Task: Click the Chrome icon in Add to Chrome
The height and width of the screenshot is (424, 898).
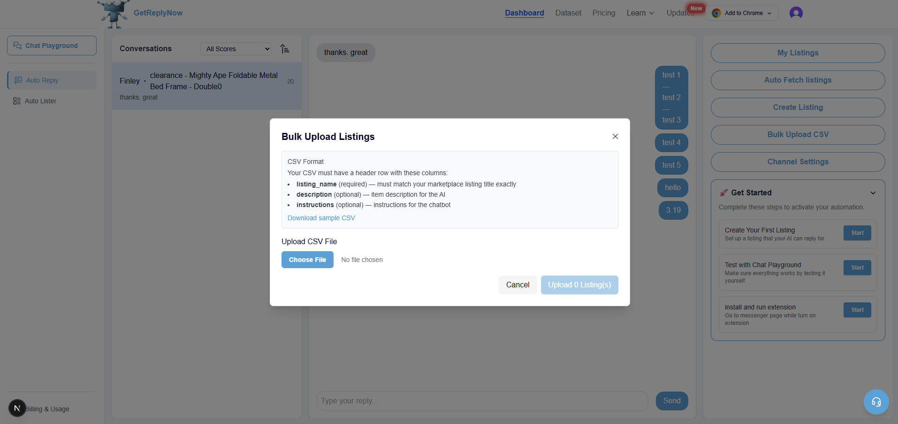Action: (x=715, y=13)
